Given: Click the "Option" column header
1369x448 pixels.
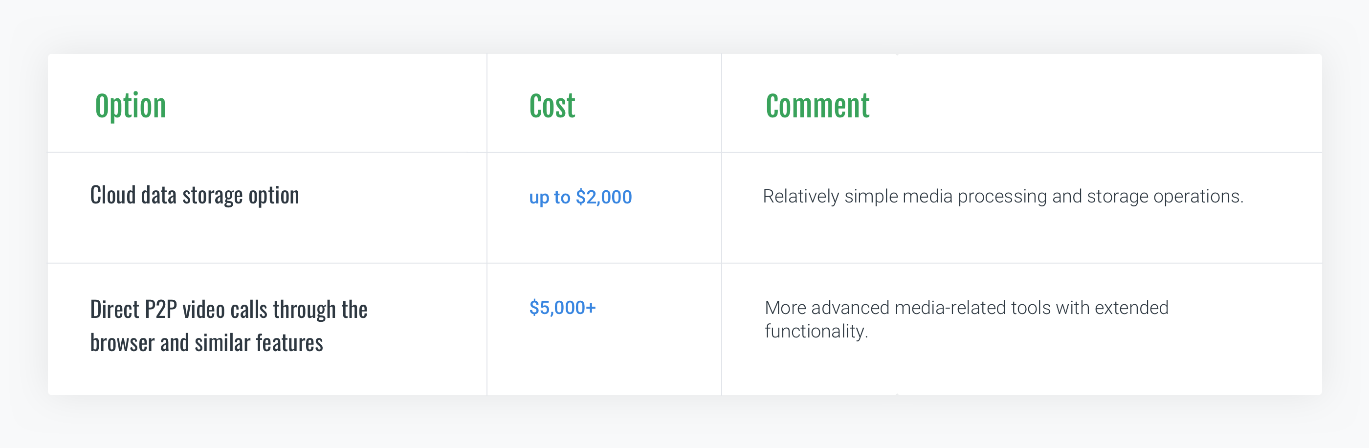Looking at the screenshot, I should point(130,106).
